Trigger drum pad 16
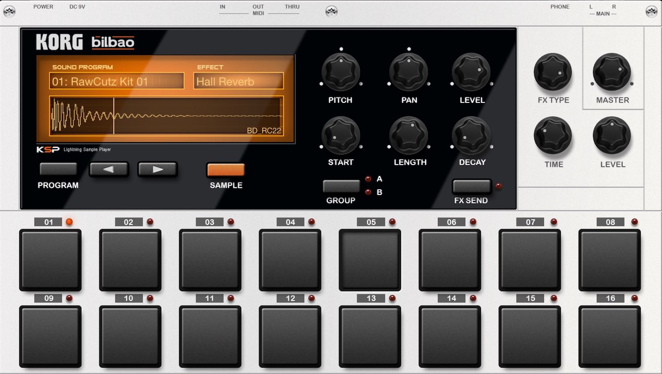662x374 pixels. (610, 336)
